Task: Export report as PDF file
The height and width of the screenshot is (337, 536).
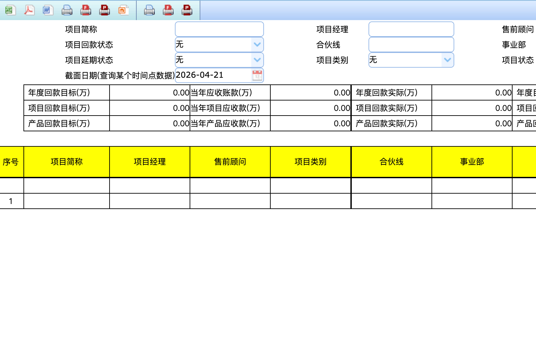Action: (x=29, y=10)
